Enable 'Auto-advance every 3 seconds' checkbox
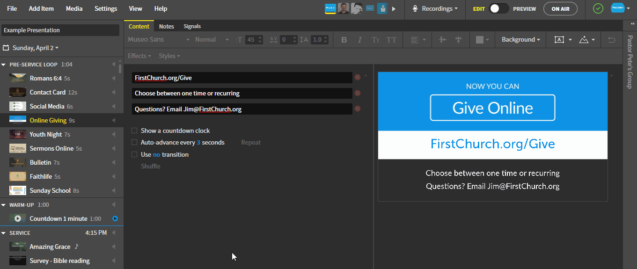This screenshot has width=637, height=269. (134, 142)
